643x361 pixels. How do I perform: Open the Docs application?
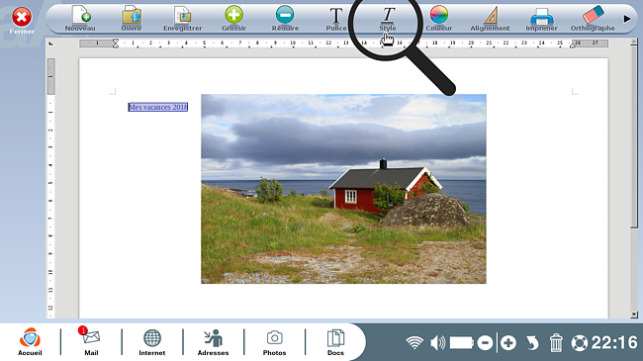(x=335, y=342)
